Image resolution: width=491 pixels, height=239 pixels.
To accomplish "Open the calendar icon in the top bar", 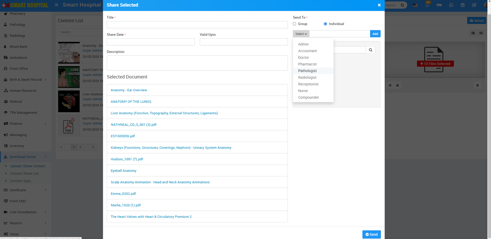I will (x=463, y=5).
